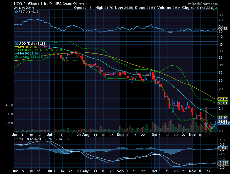The width and height of the screenshot is (230, 174).
Task: Click the -1.389 MACD value tag
Action: (223, 162)
